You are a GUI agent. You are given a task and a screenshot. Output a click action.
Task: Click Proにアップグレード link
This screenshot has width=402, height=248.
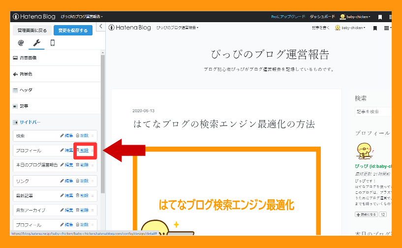coord(288,17)
